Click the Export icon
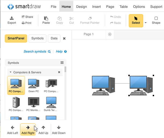This screenshot has height=138, width=164. click(x=12, y=18)
